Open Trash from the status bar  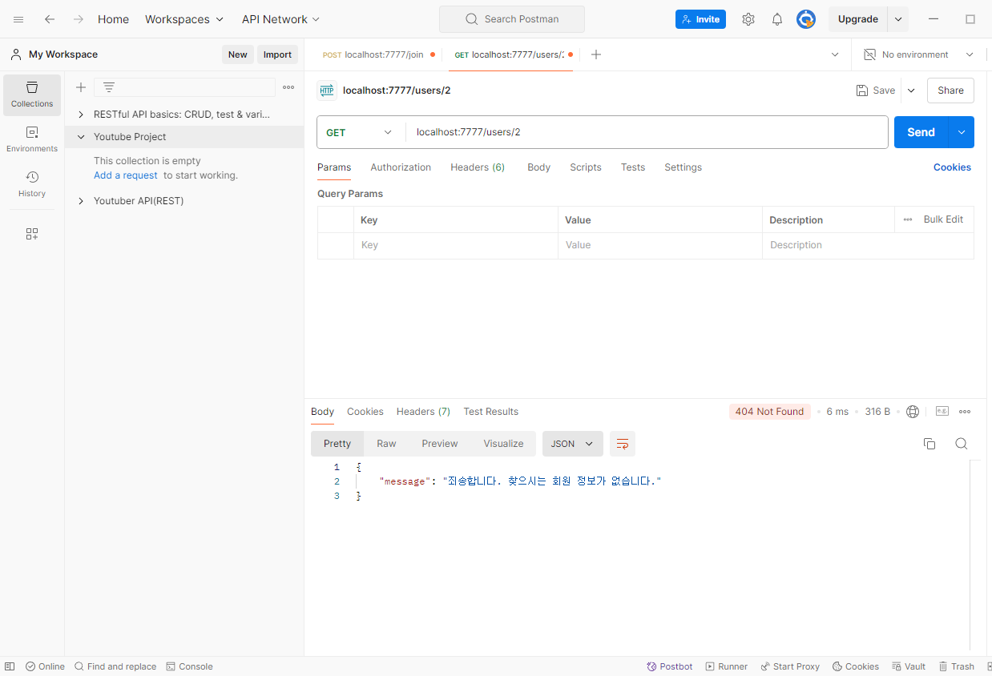point(957,666)
